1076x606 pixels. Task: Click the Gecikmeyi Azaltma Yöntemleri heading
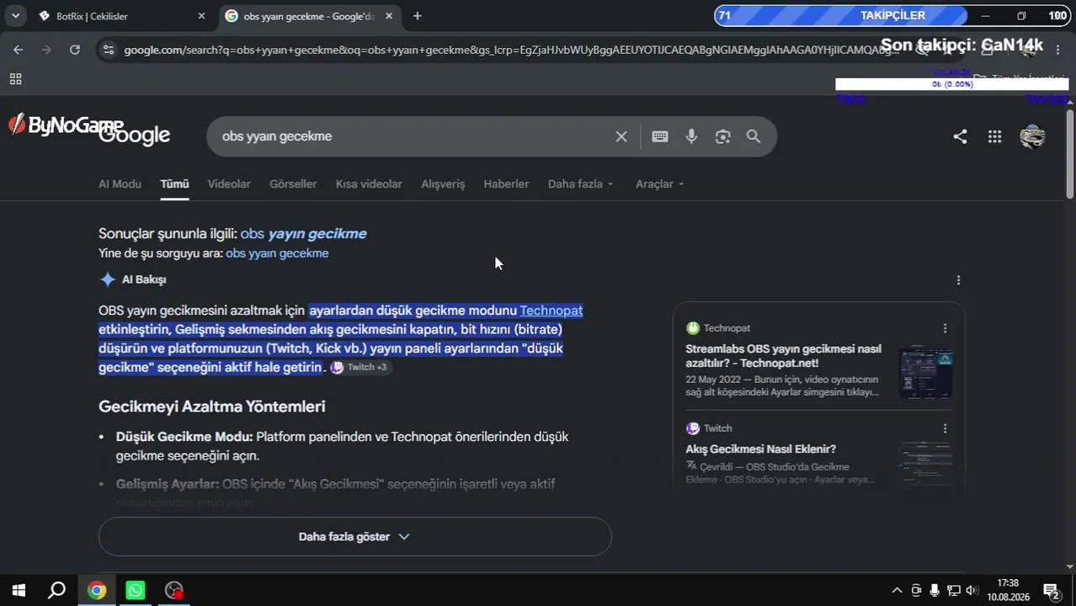tap(212, 407)
